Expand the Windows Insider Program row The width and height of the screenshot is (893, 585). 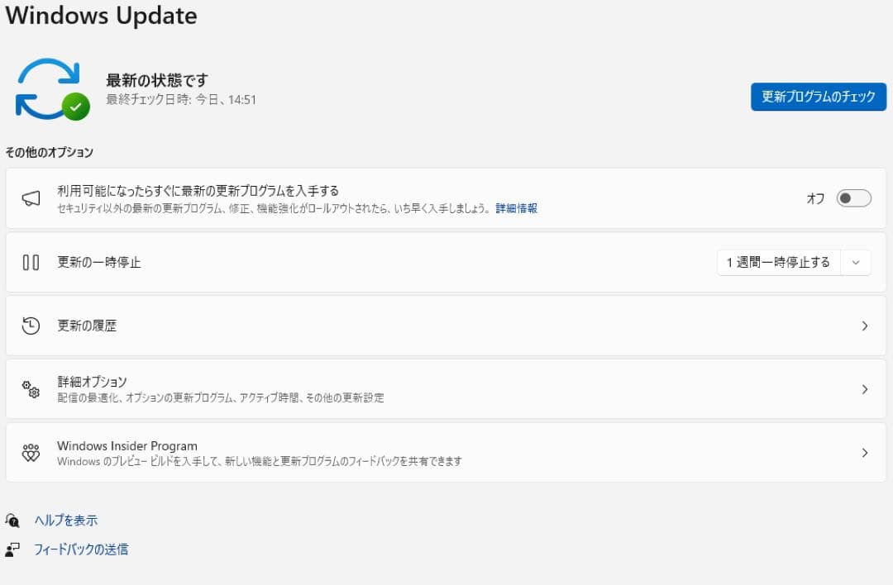865,452
